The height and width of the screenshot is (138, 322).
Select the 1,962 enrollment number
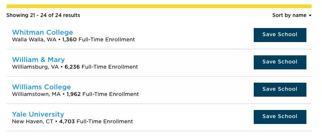coord(73,94)
